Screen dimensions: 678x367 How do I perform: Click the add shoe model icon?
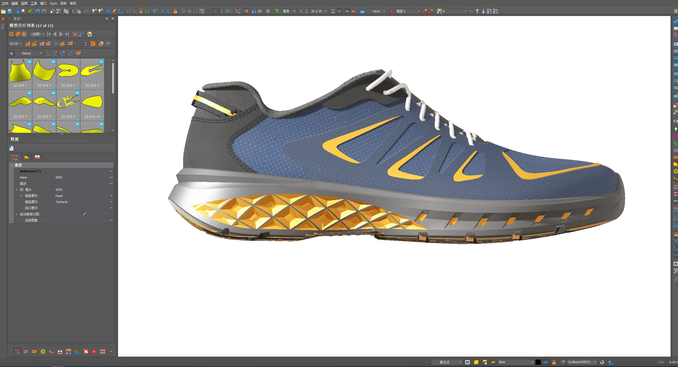(425, 11)
